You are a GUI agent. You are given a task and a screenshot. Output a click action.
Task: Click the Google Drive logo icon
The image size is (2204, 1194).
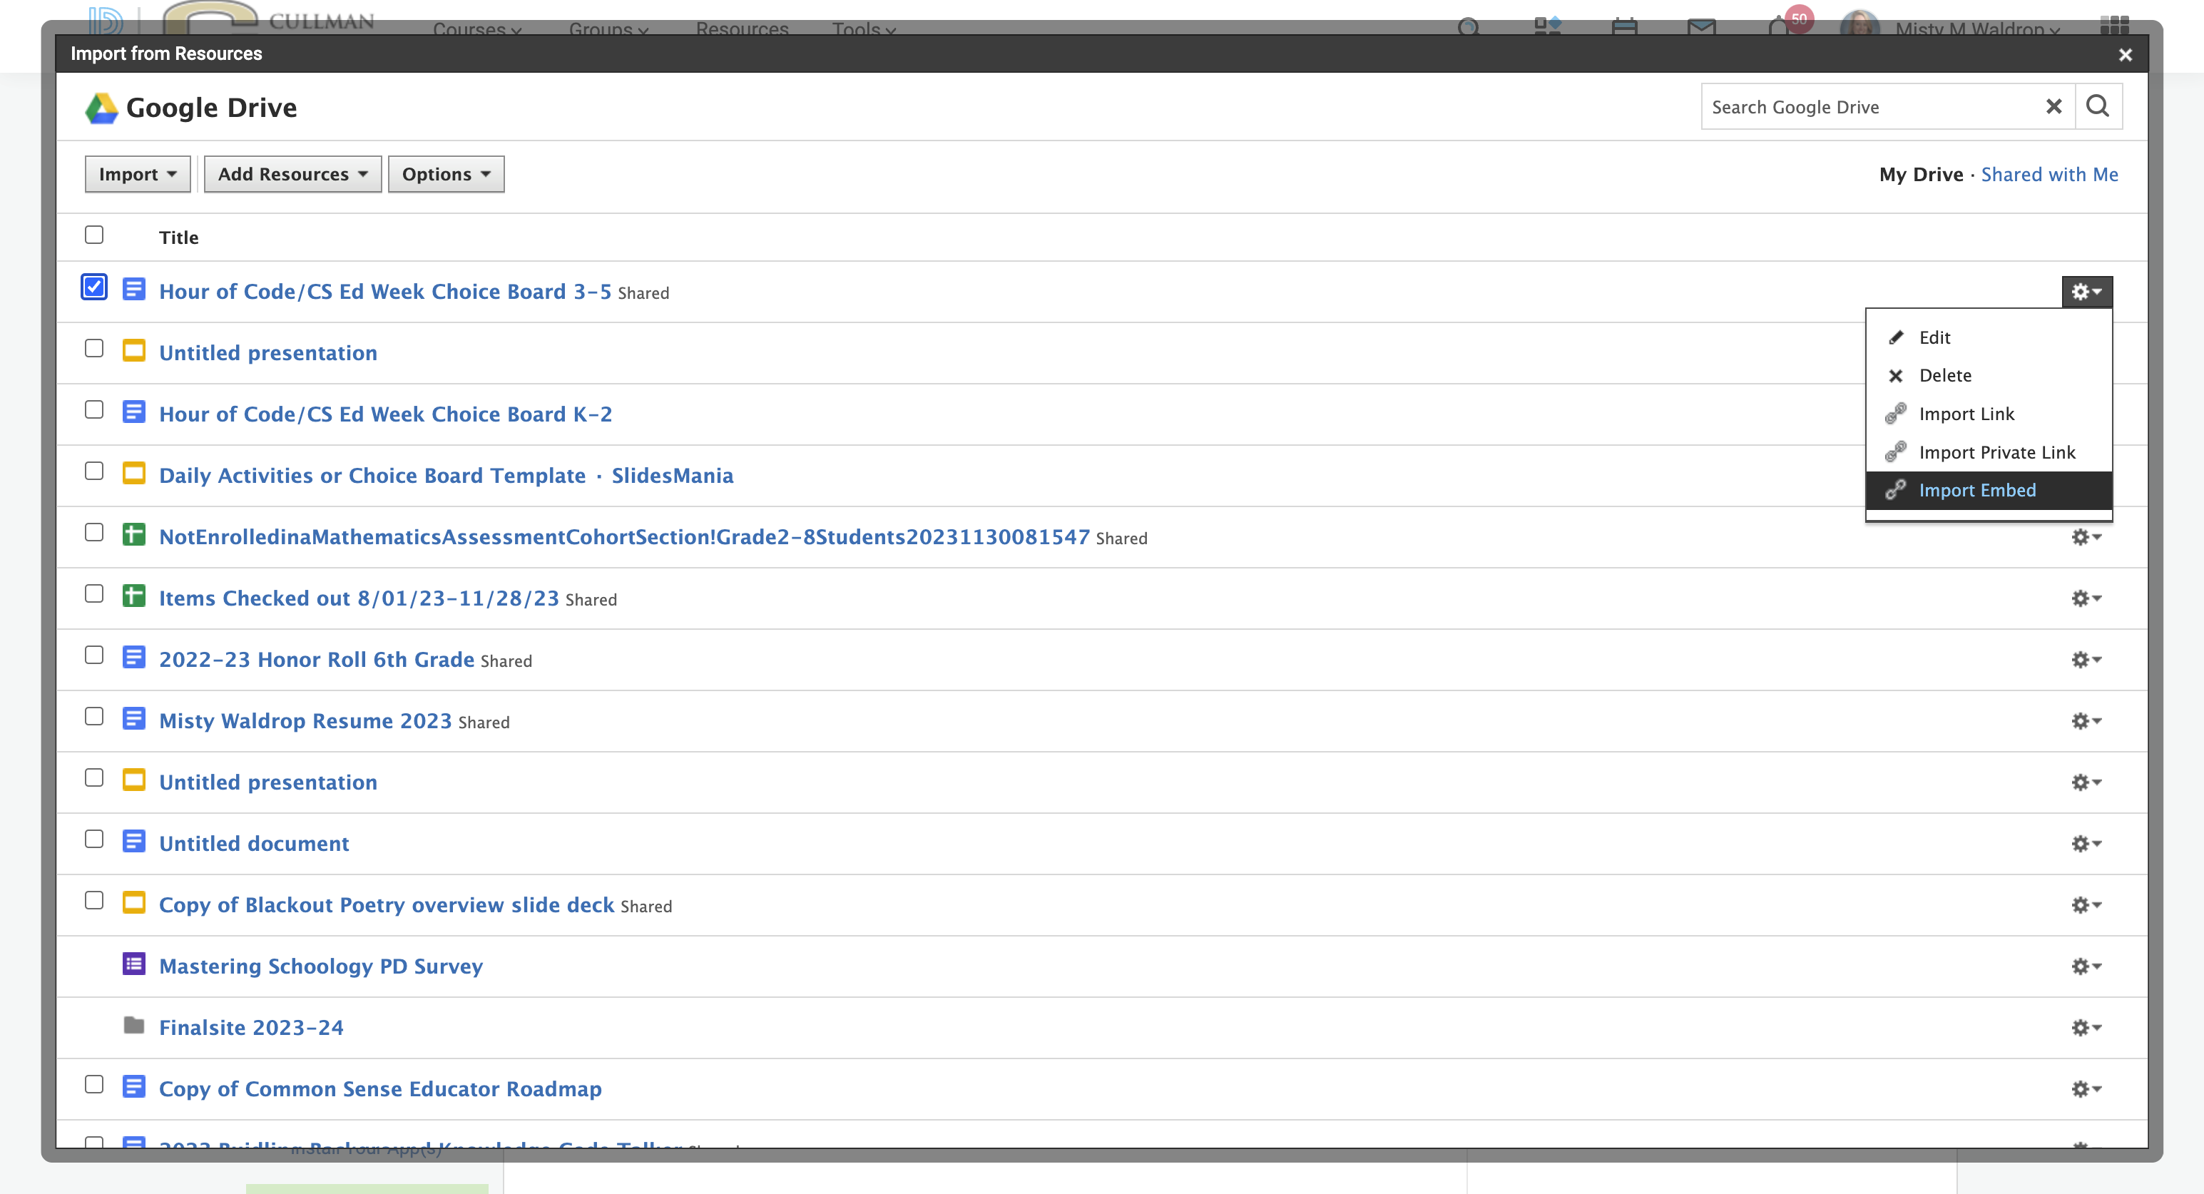point(102,108)
